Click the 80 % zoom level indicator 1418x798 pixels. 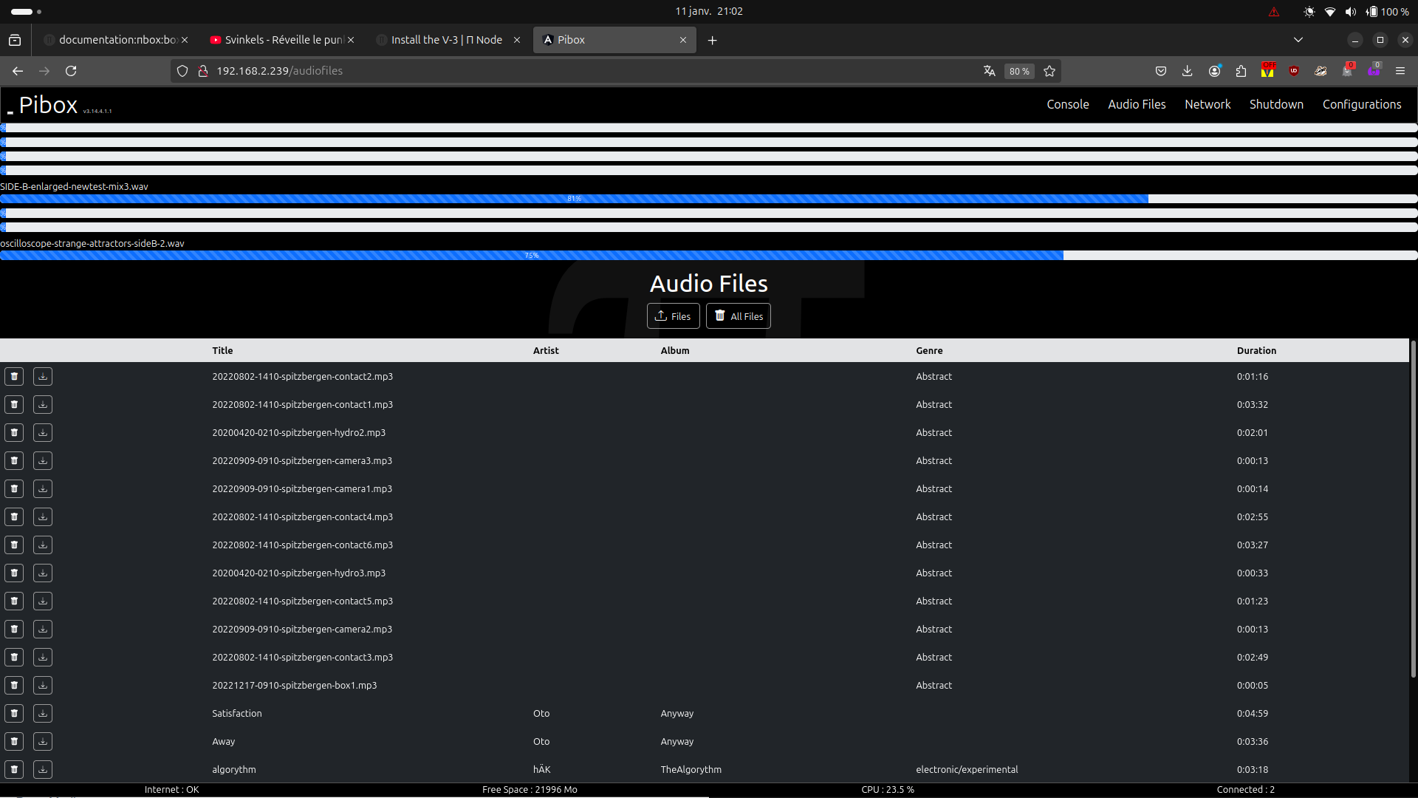(x=1019, y=71)
